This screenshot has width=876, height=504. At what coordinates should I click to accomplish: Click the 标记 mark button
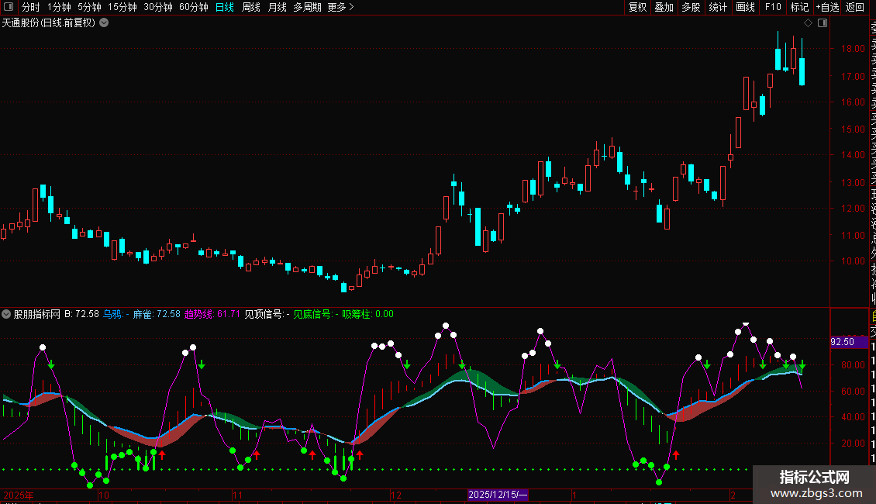pyautogui.click(x=799, y=7)
